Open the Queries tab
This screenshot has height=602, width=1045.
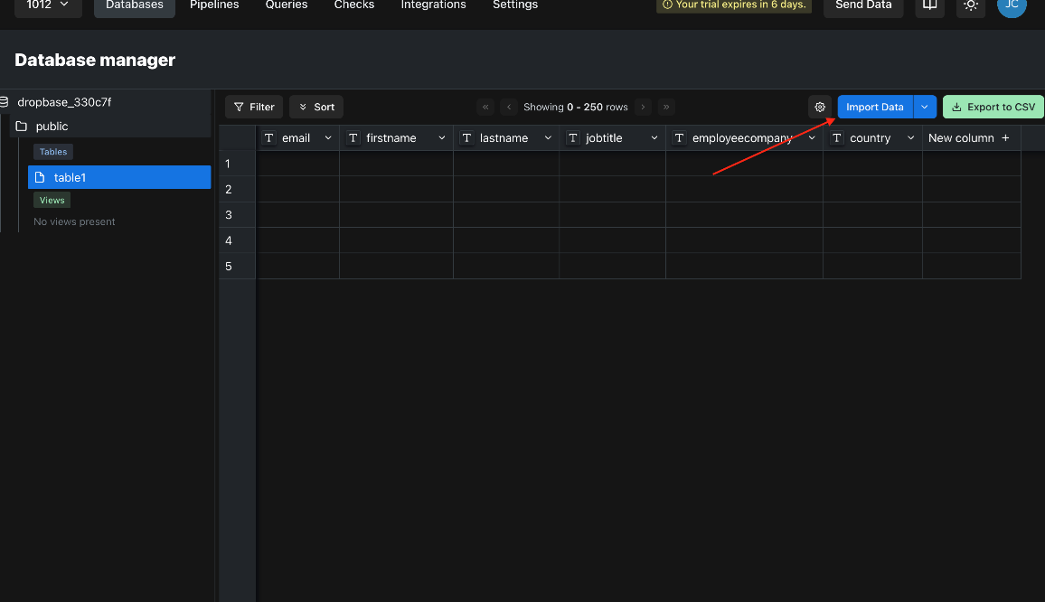[x=287, y=5]
